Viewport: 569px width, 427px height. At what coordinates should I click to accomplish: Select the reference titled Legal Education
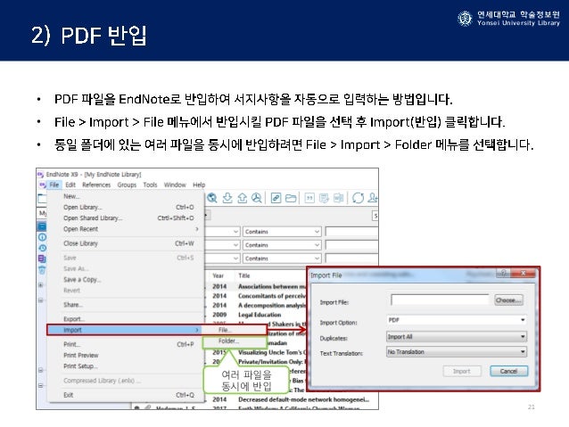pyautogui.click(x=260, y=315)
